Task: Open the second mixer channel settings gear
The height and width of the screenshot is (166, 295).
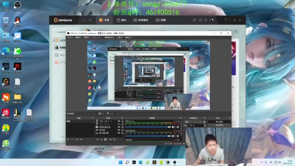Action: click(178, 136)
